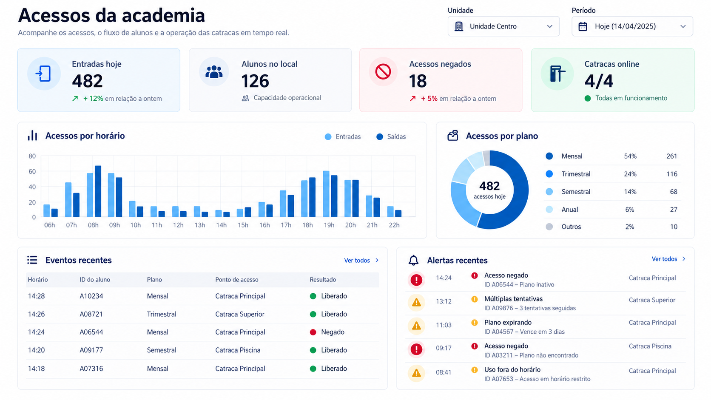
Task: Open the Unidade Centro dropdown
Action: click(503, 26)
